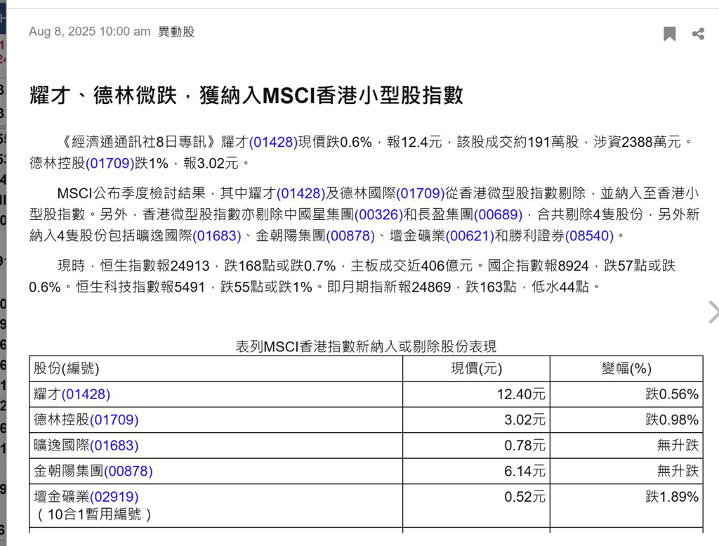Open 中國星集團 (00326) stock link

(x=378, y=215)
